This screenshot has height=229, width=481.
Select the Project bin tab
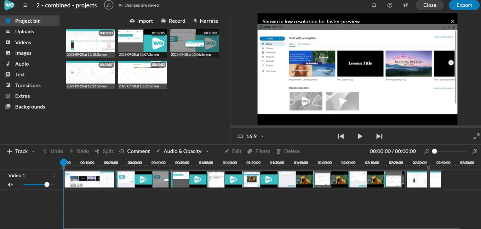point(30,21)
